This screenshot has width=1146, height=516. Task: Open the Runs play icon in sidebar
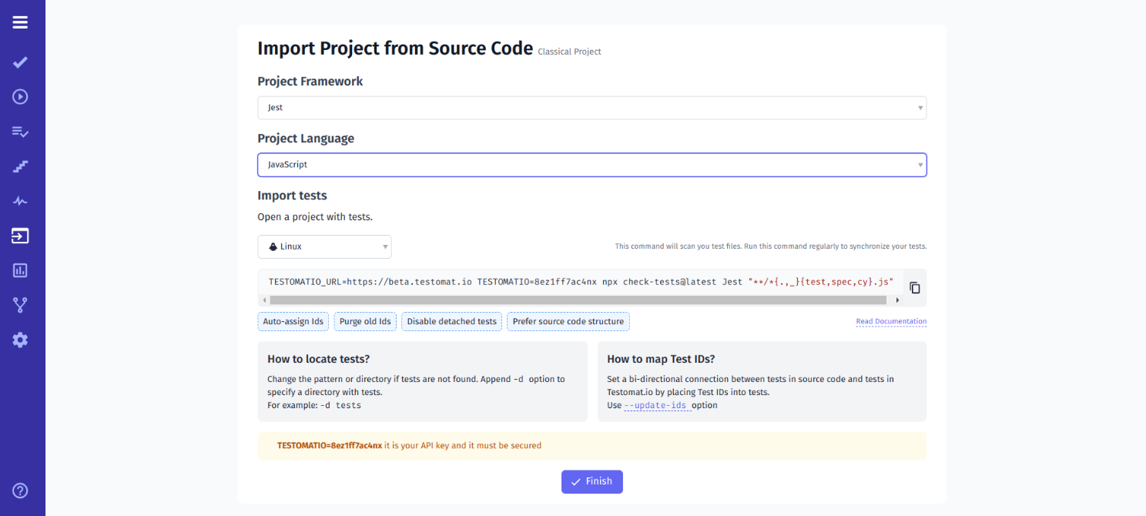coord(20,96)
